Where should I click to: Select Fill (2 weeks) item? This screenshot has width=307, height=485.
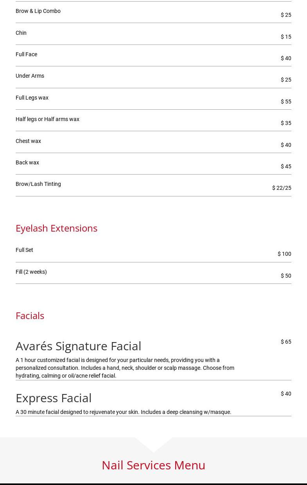tap(31, 272)
